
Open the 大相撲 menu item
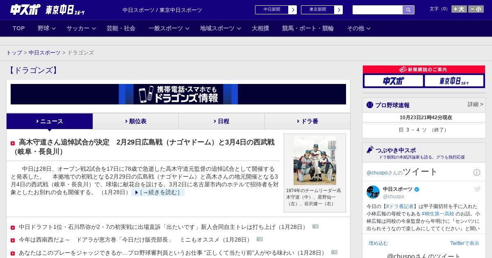tap(260, 28)
